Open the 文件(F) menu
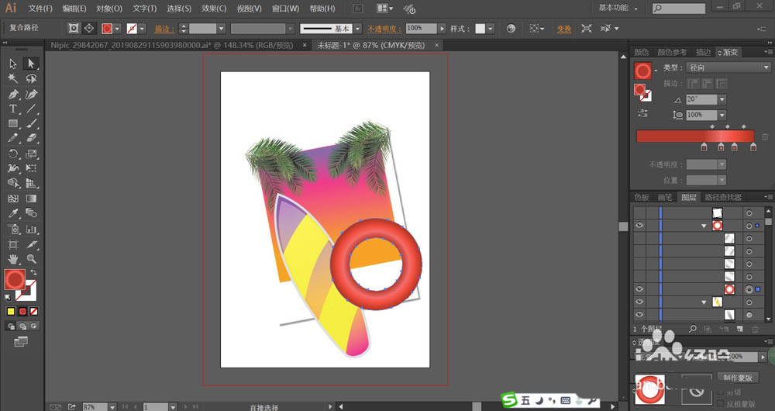The height and width of the screenshot is (411, 775). coord(40,9)
